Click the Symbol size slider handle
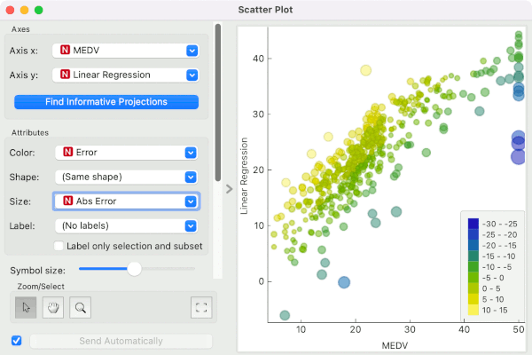 click(x=135, y=269)
